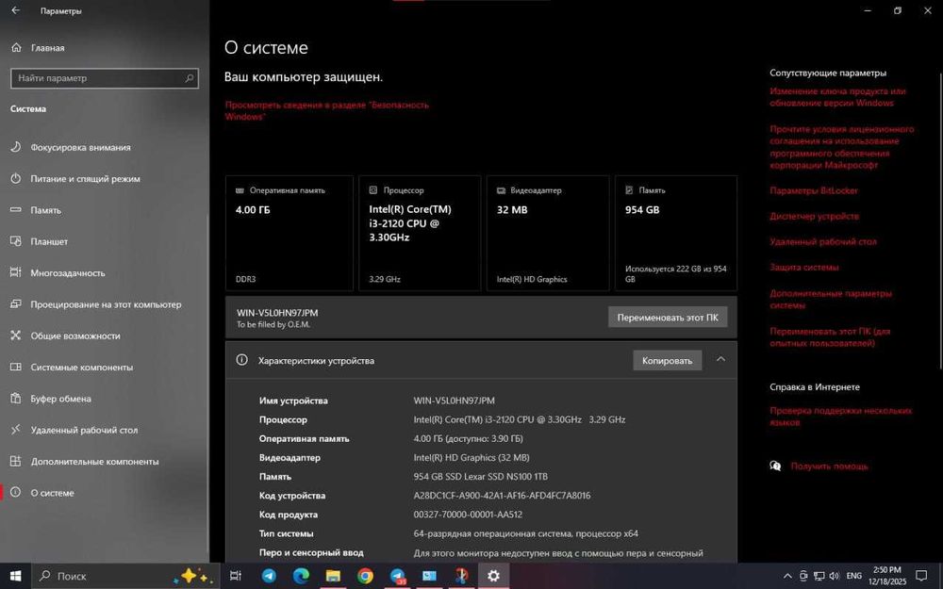
Task: Open the notification center icon
Action: pyautogui.click(x=921, y=576)
